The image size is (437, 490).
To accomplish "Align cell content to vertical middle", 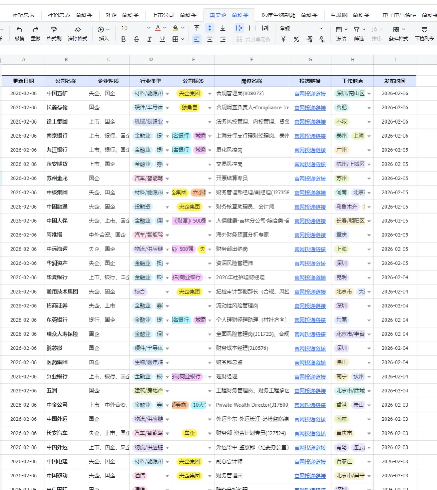I will click(210, 28).
